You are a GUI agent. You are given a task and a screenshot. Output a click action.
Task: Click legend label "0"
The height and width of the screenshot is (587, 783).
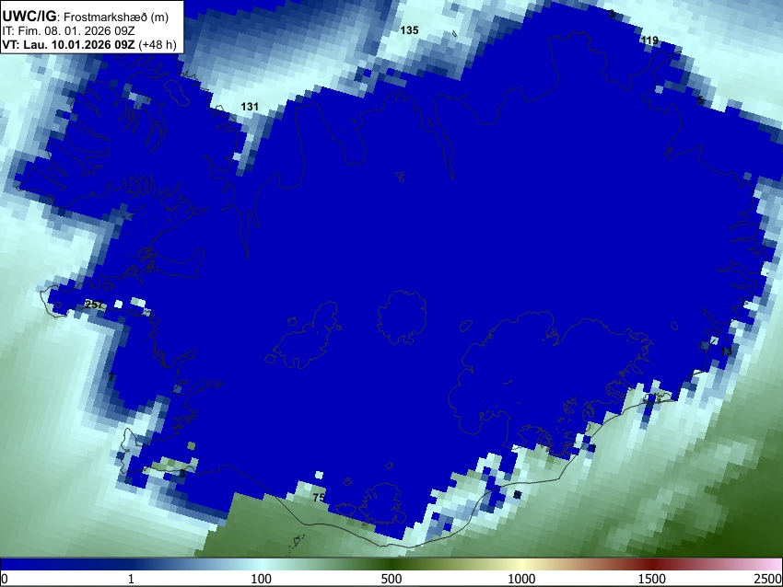click(x=5, y=579)
